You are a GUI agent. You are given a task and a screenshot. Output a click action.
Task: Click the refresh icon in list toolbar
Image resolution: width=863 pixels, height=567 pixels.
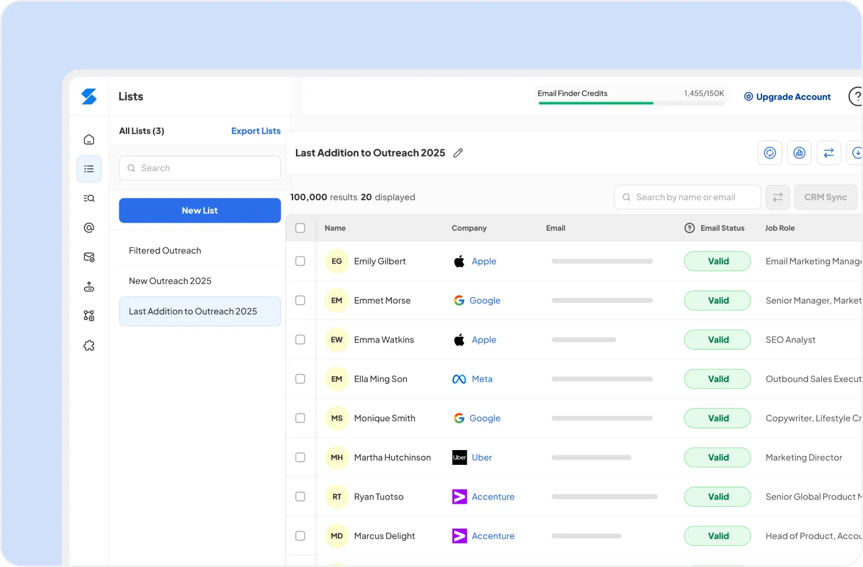pyautogui.click(x=770, y=153)
